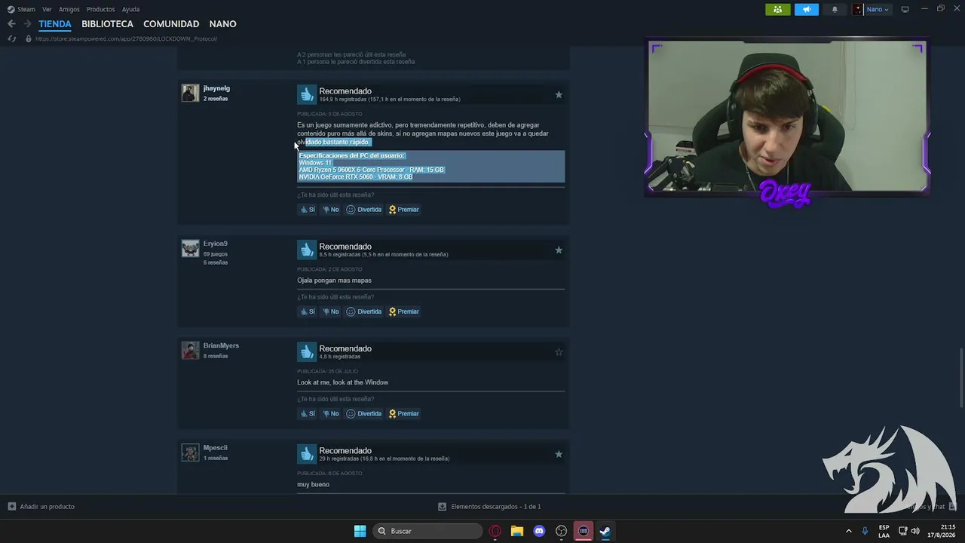Vote No on jhaynelg's review
965x543 pixels.
click(331, 210)
